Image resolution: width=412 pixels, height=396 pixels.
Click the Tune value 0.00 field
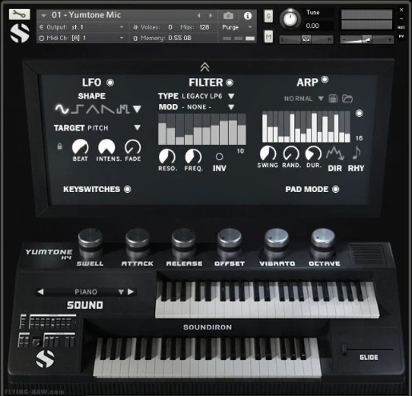[313, 26]
